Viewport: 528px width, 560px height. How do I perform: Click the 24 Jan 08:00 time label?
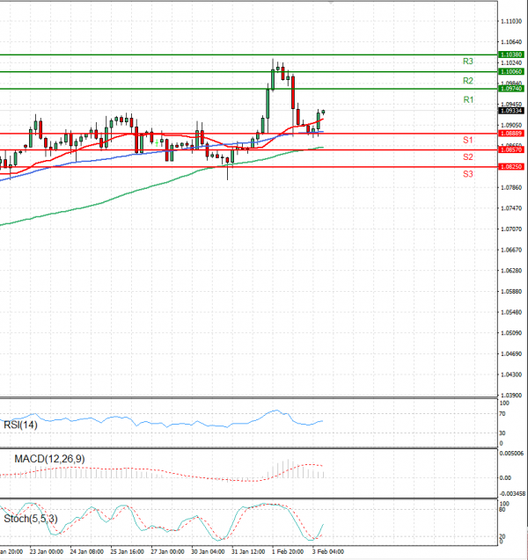(x=86, y=552)
